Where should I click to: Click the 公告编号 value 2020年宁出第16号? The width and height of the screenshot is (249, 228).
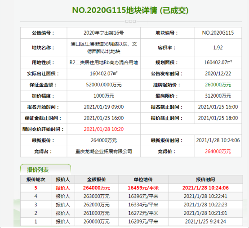tap(104, 33)
